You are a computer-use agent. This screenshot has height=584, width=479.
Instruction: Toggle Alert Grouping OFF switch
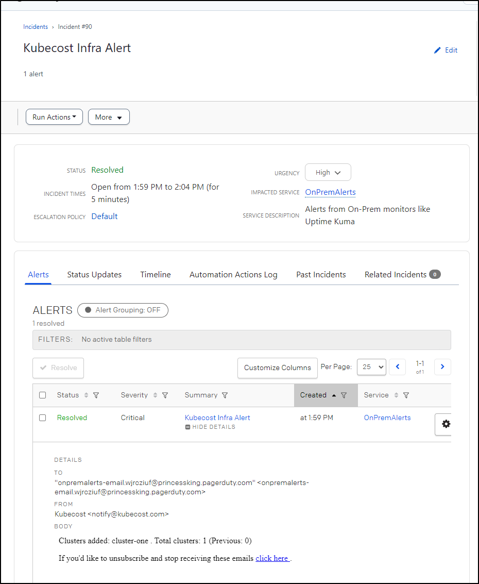coord(123,310)
